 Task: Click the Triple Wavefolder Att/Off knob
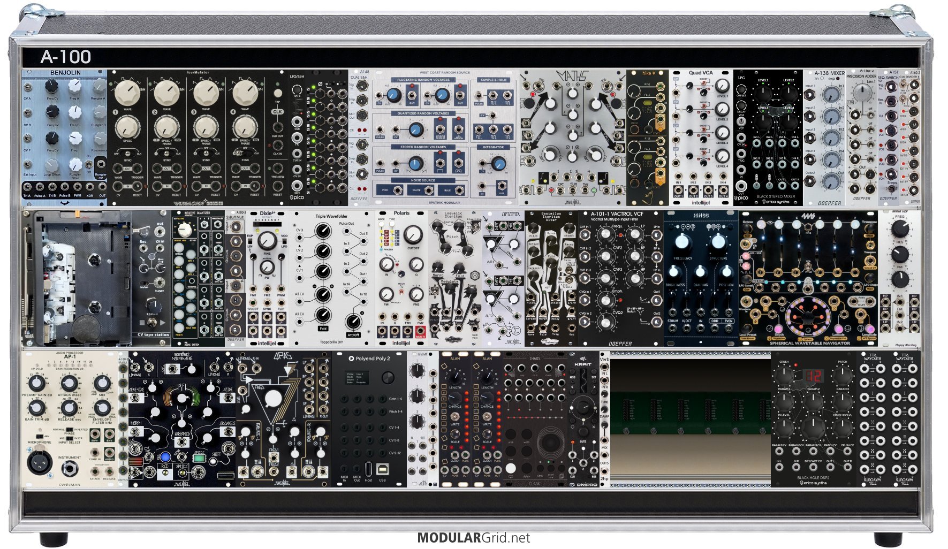click(353, 322)
